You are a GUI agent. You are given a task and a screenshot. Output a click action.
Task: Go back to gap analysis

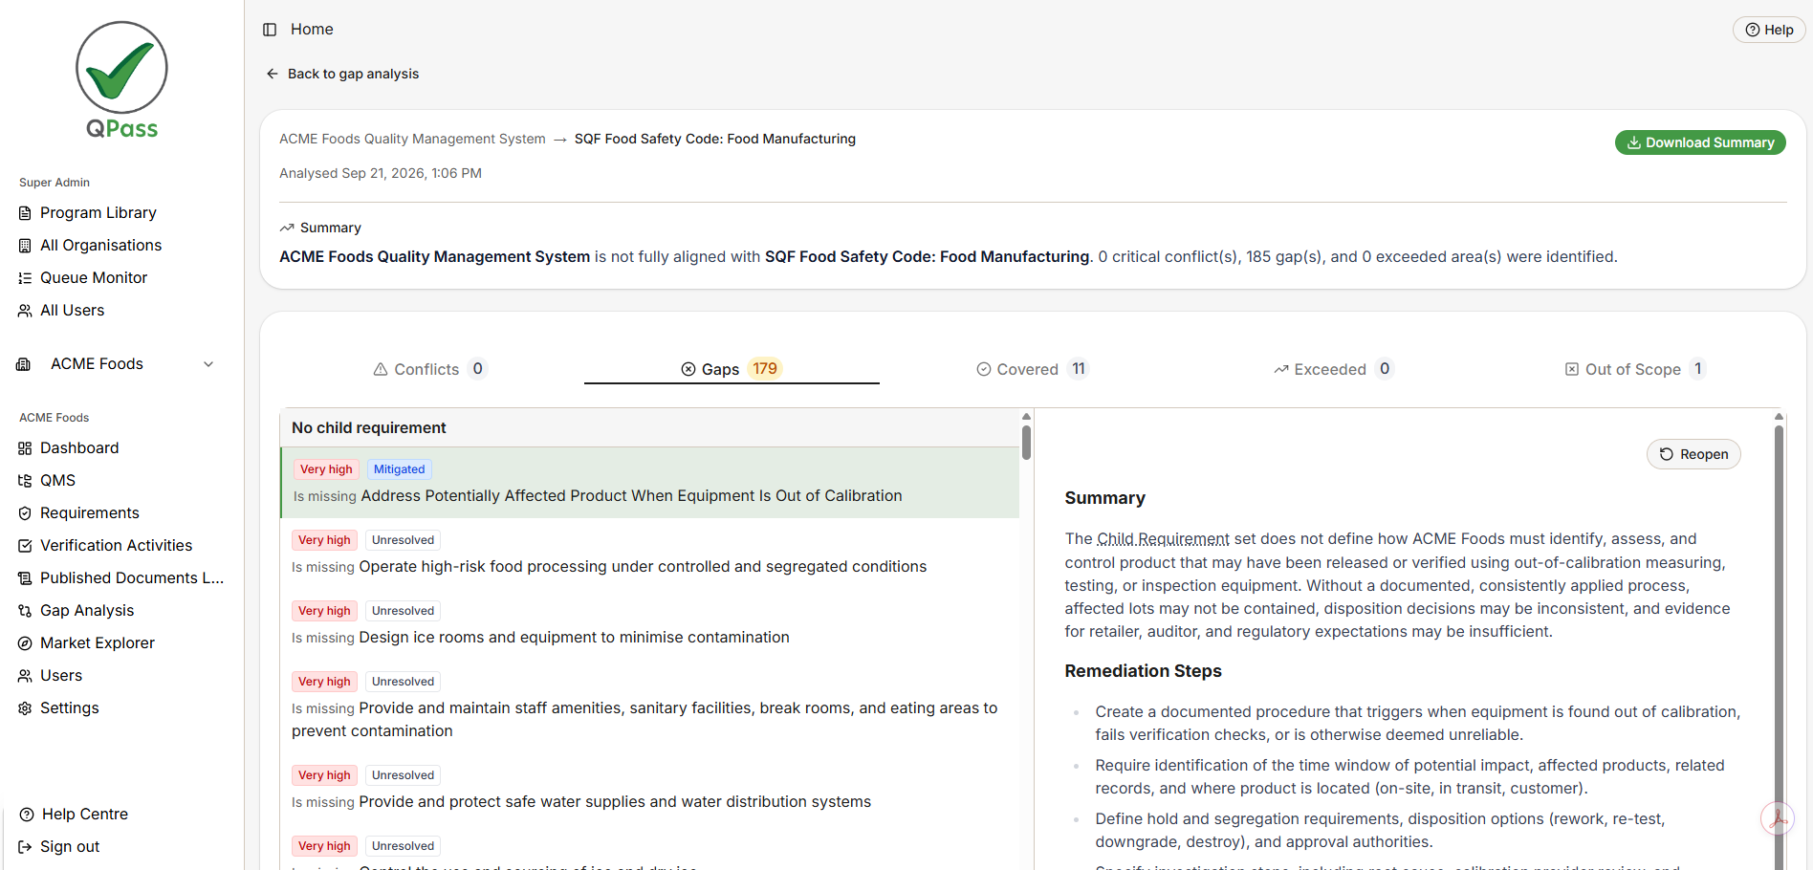point(342,74)
